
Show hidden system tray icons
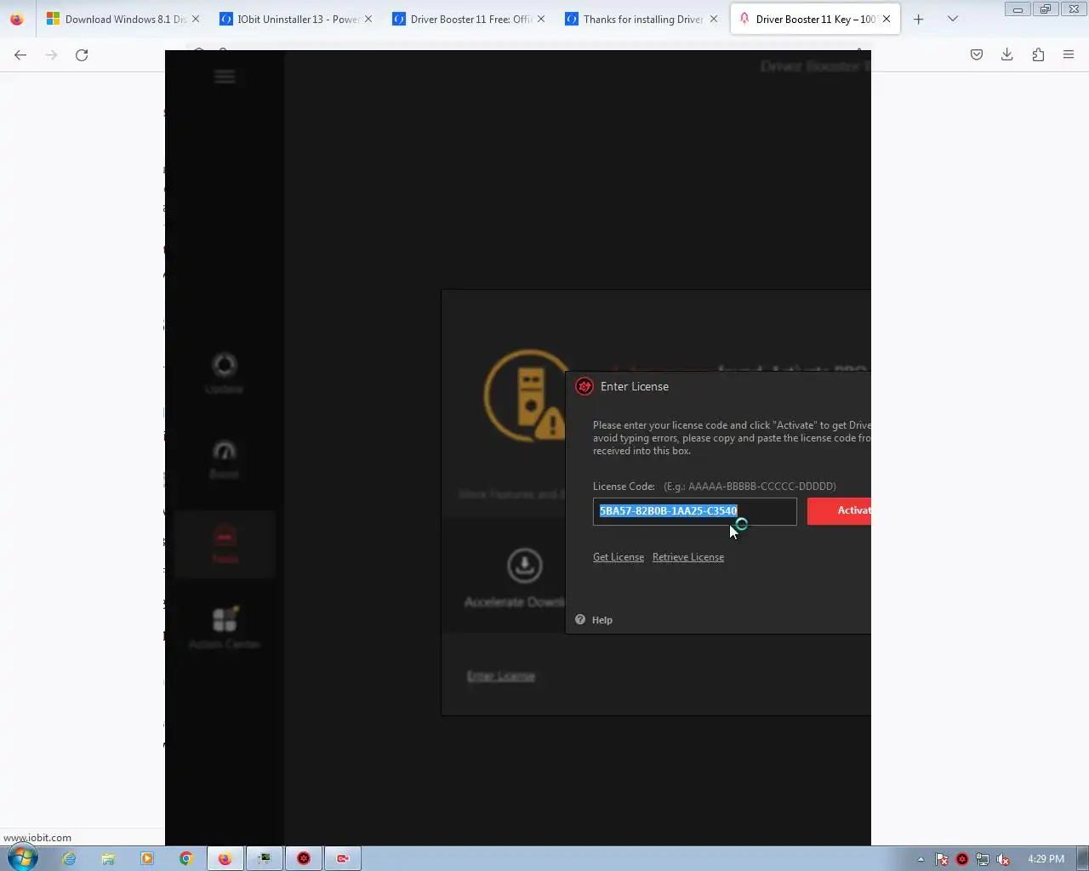click(921, 859)
